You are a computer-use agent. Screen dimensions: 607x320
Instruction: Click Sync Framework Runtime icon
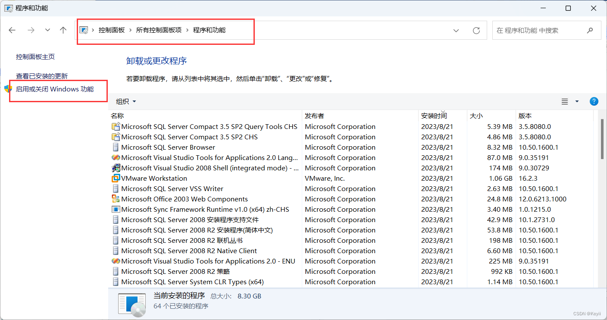point(116,210)
